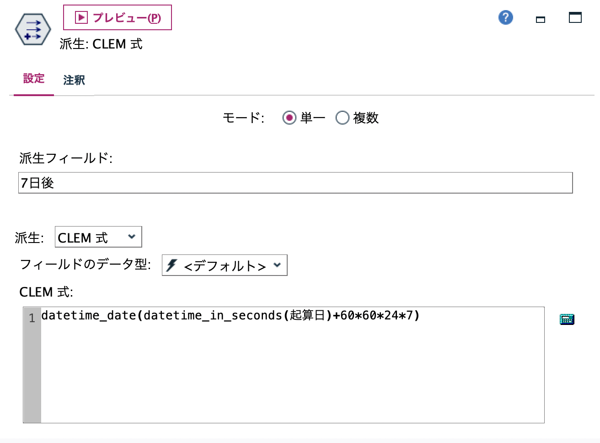Click the line number 1 gutter
This screenshot has width=600, height=443.
tap(32, 318)
